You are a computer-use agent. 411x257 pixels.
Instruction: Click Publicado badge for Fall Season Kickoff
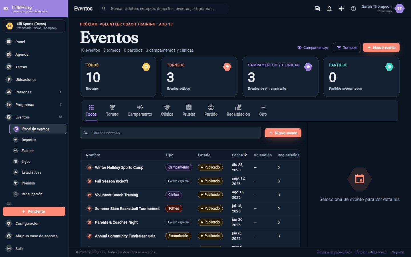click(210, 181)
